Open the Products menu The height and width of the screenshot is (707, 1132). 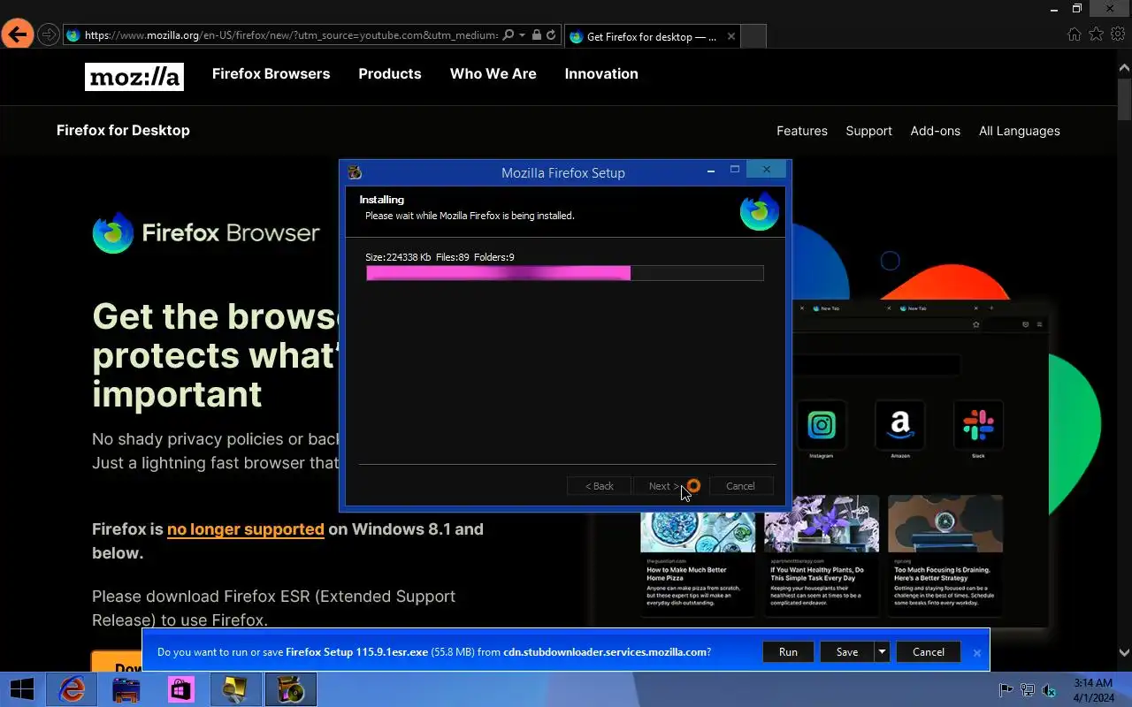pos(390,74)
